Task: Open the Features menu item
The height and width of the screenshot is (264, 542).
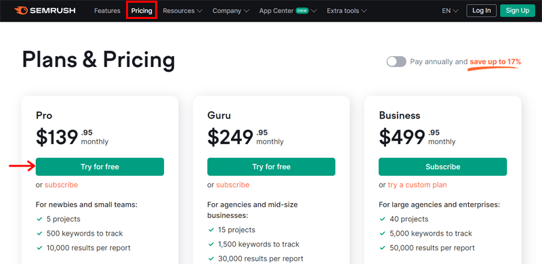Action: pyautogui.click(x=107, y=11)
